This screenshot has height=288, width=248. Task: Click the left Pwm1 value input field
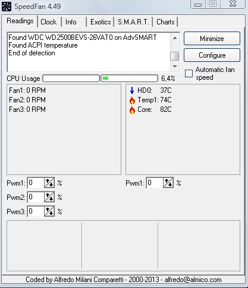[x=36, y=183]
